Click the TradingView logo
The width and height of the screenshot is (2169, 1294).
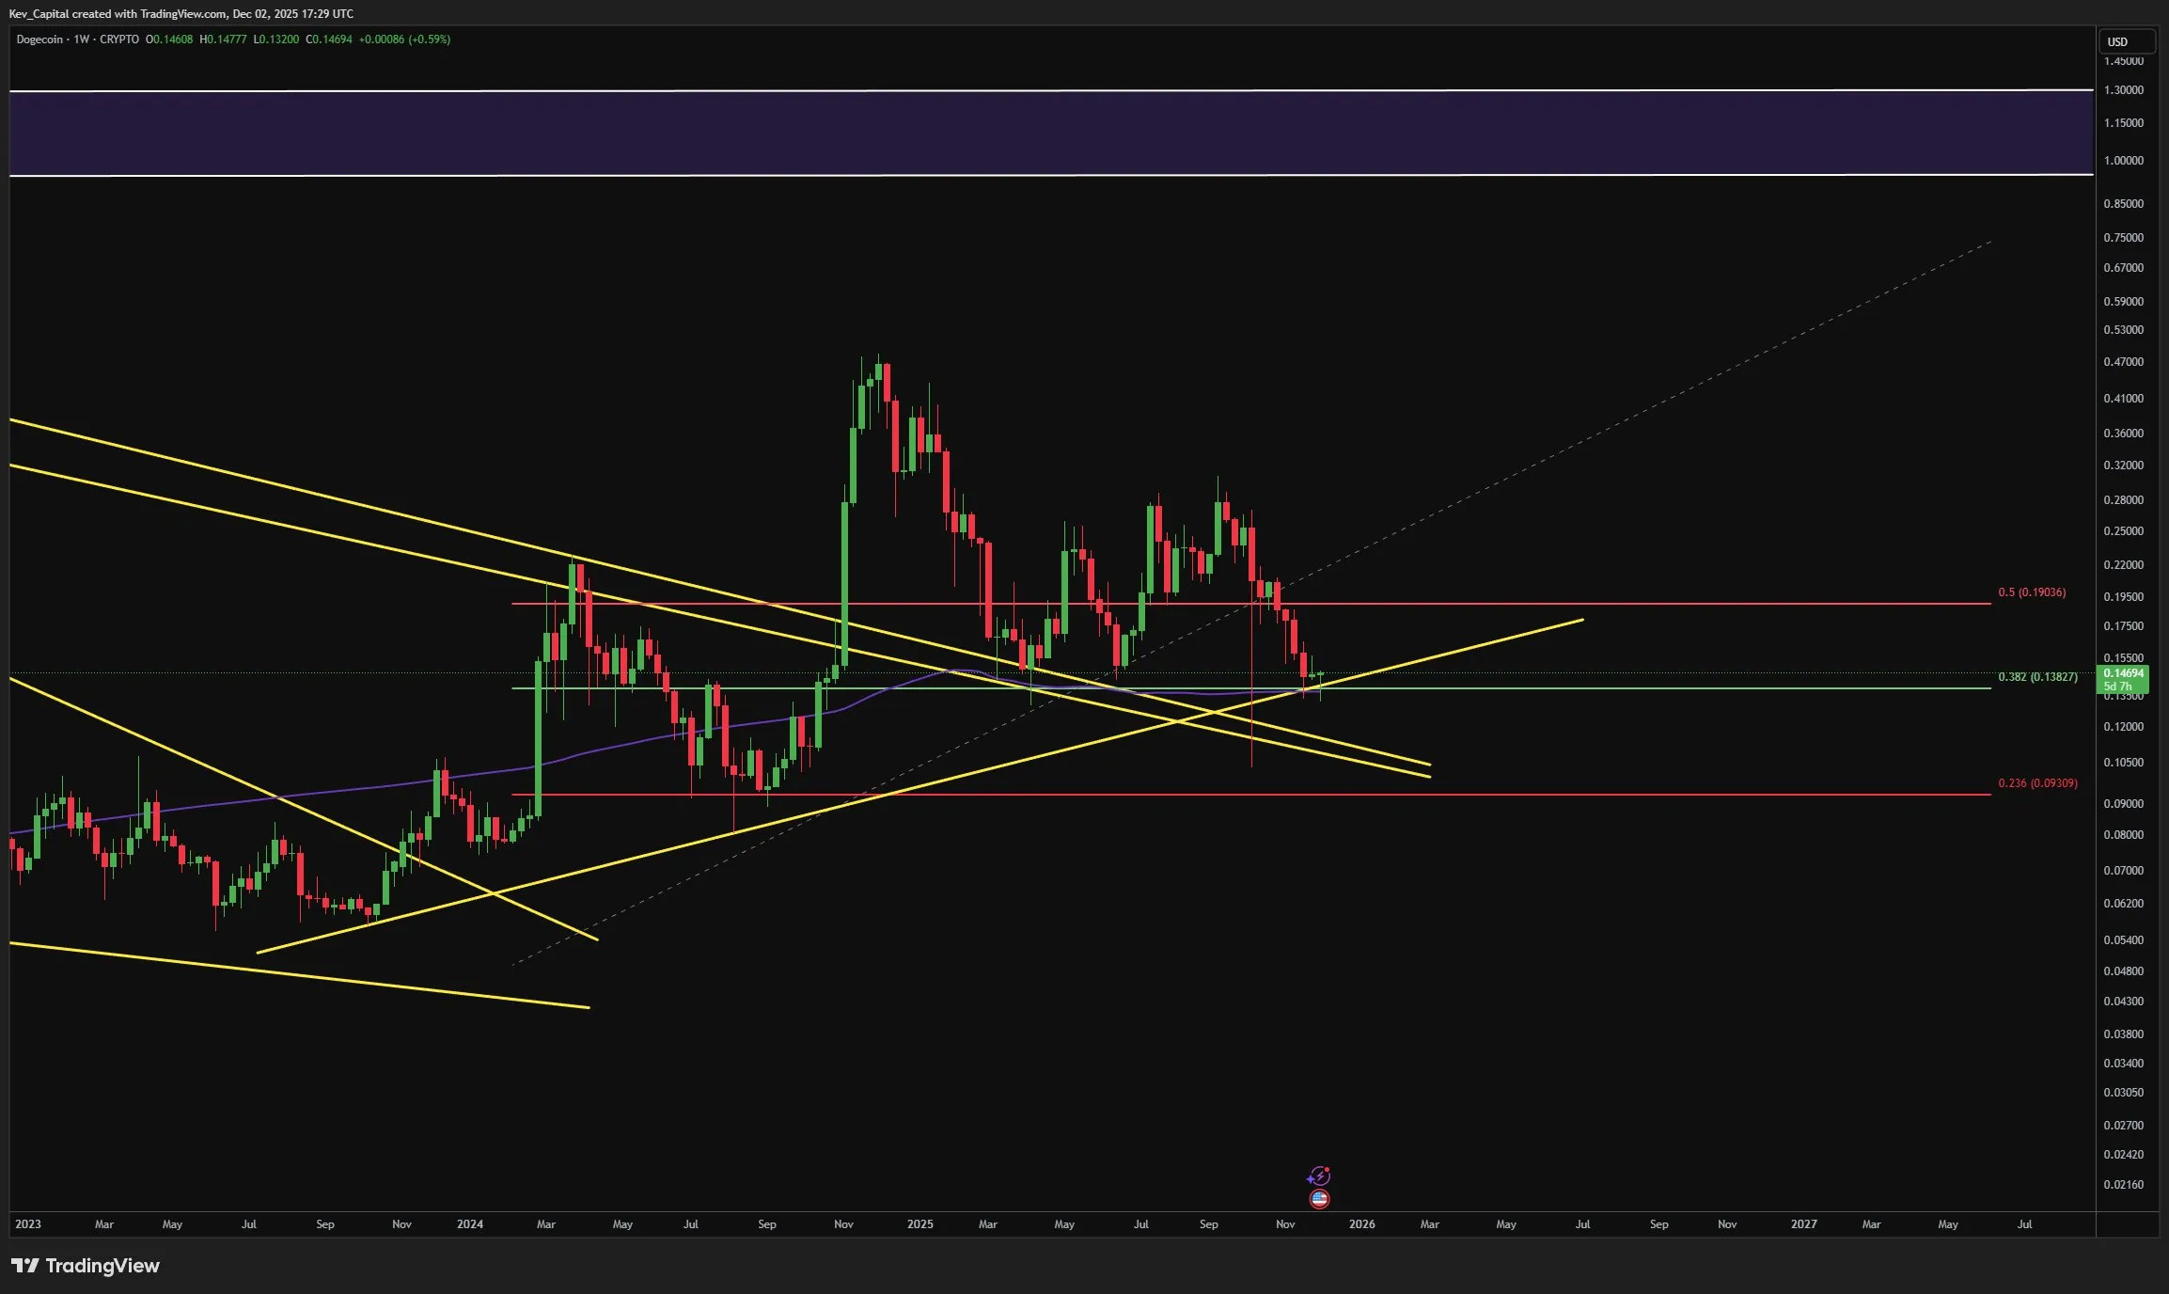point(85,1266)
